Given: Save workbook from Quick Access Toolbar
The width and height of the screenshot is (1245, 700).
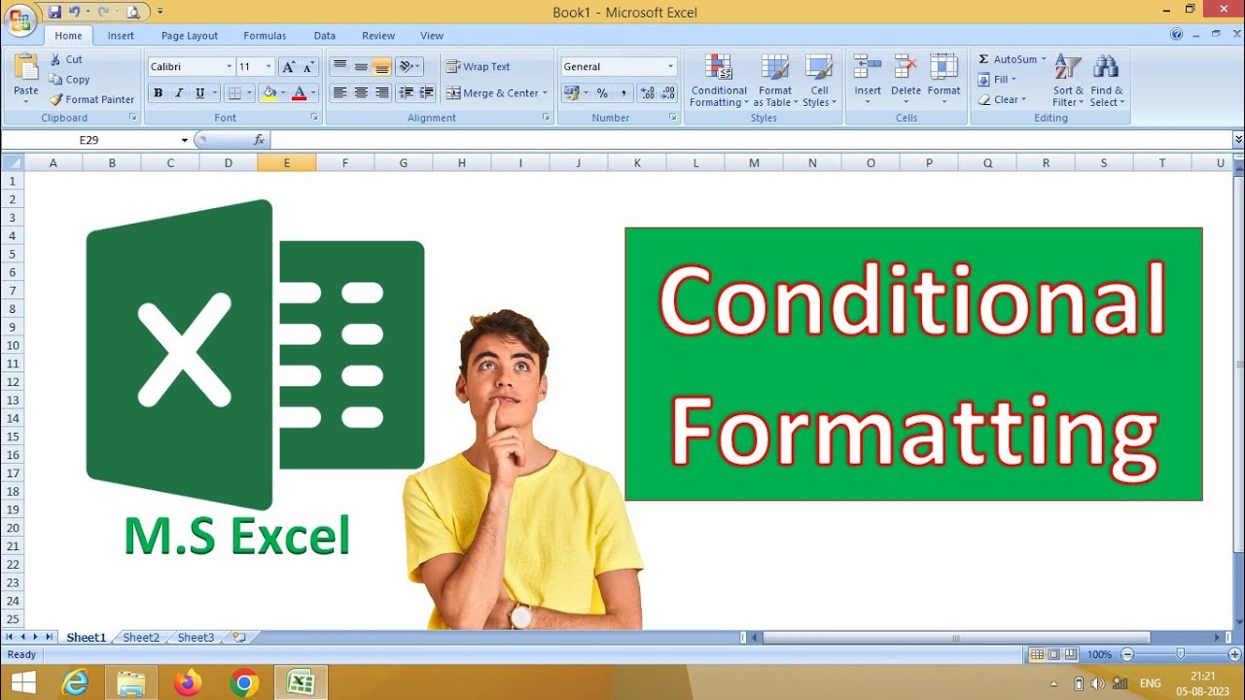Looking at the screenshot, I should (54, 12).
